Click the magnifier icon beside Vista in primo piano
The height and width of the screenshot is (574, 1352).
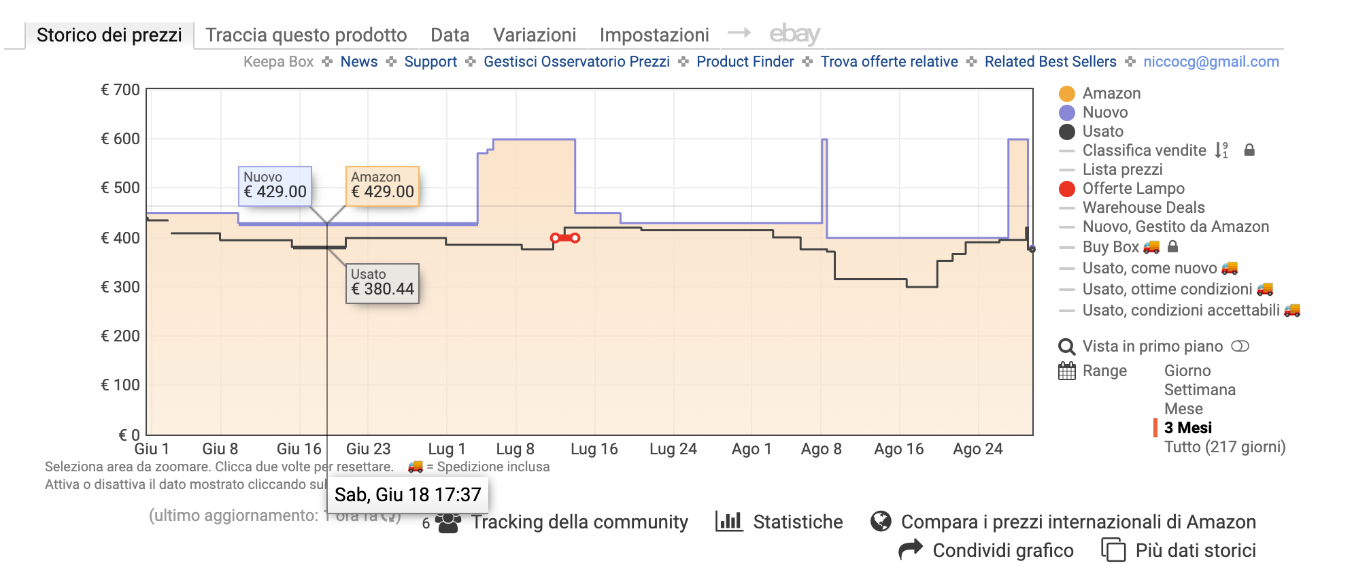[1067, 347]
